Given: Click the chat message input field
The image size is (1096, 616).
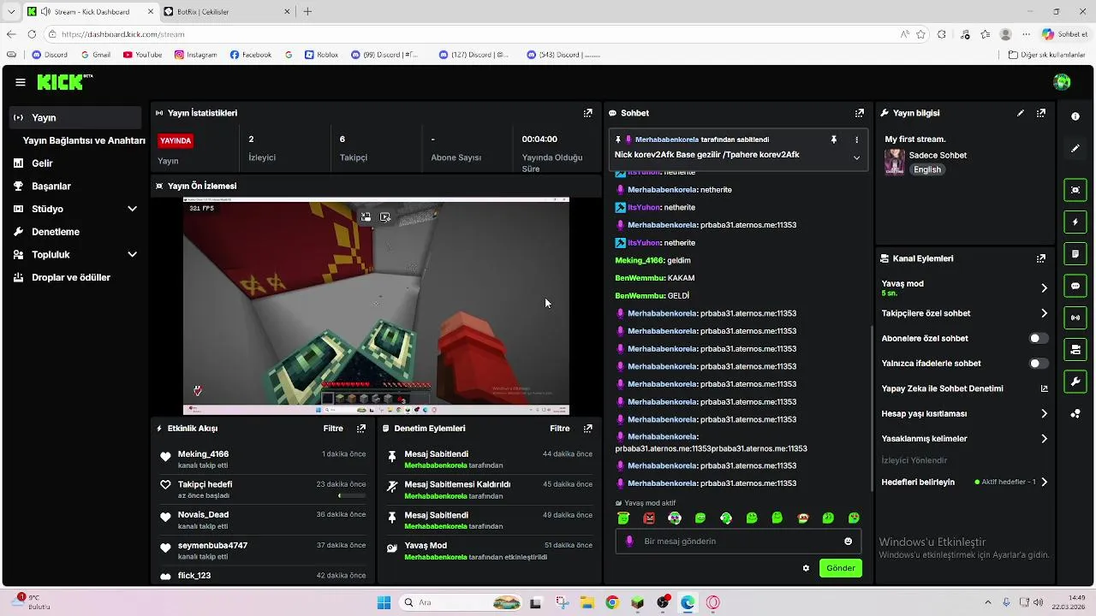Looking at the screenshot, I should (x=738, y=542).
